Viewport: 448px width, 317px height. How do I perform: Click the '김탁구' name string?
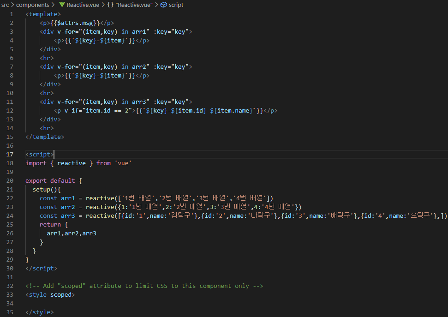(181, 216)
